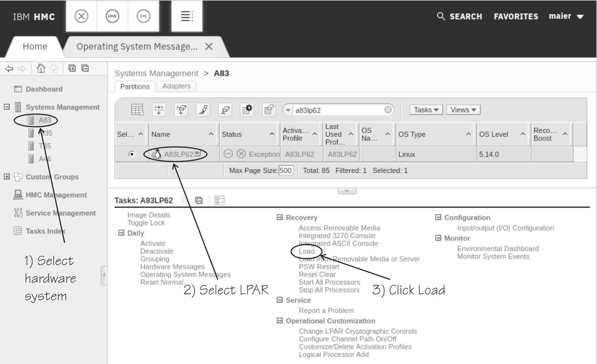Click the status minus-circle icon in A83LP62 row
Image resolution: width=597 pixels, height=364 pixels.
coord(228,154)
